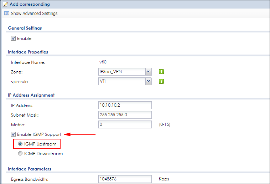Viewport: 270px width, 184px height.
Task: Show Advanced Settings via text link
Action: (34, 13)
